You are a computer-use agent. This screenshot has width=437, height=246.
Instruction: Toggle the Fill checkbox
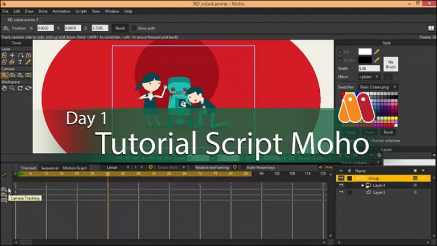(340, 52)
